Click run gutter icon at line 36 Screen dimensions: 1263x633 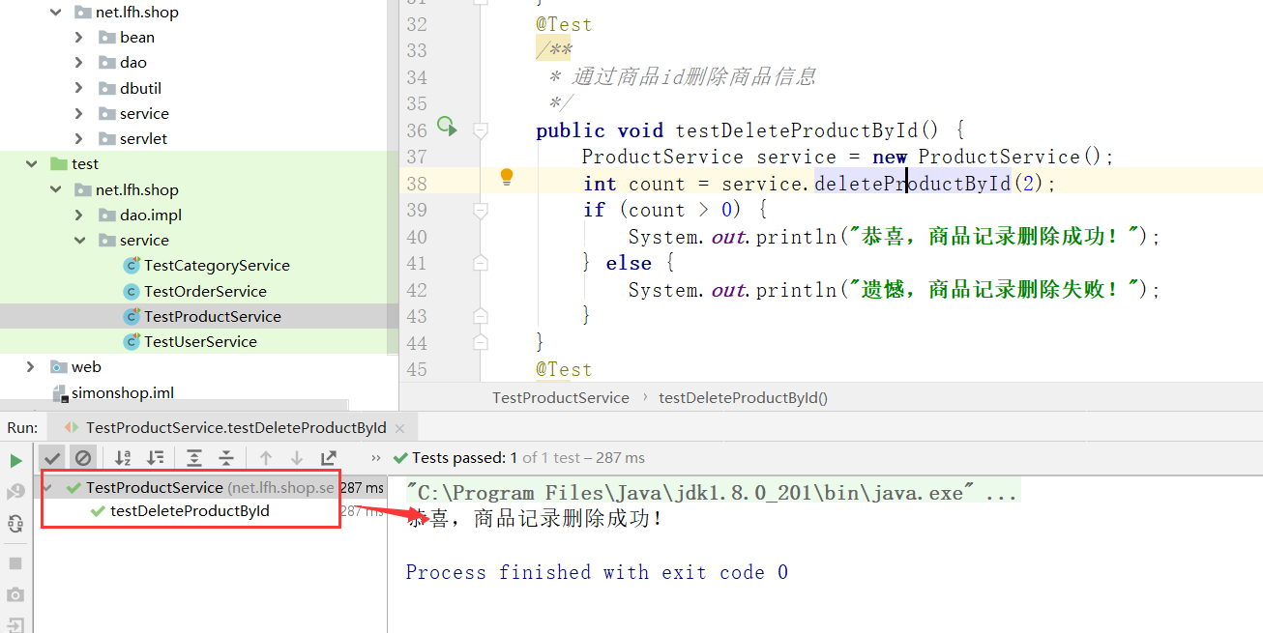446,126
